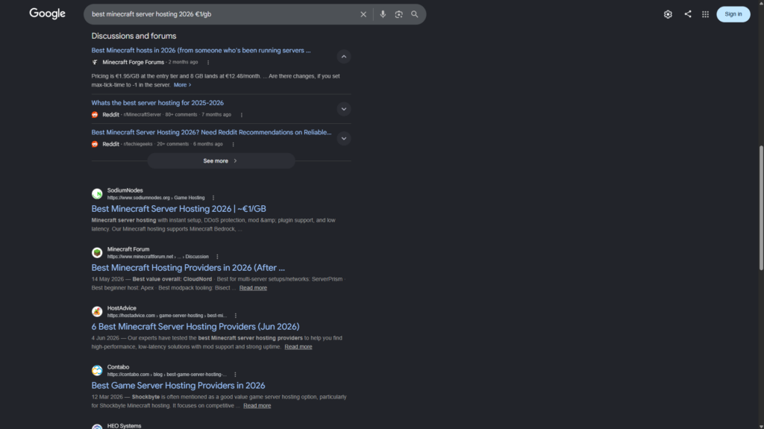Open the Minecraft Forge Forums result options menu
764x429 pixels.
point(208,63)
